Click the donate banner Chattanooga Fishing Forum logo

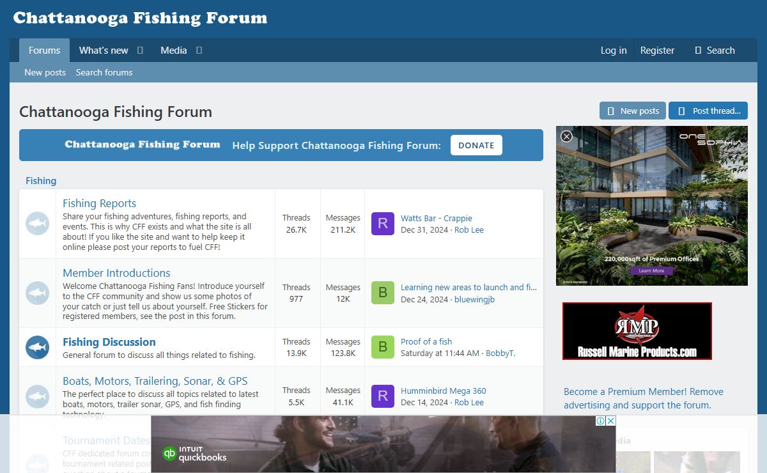coord(143,144)
